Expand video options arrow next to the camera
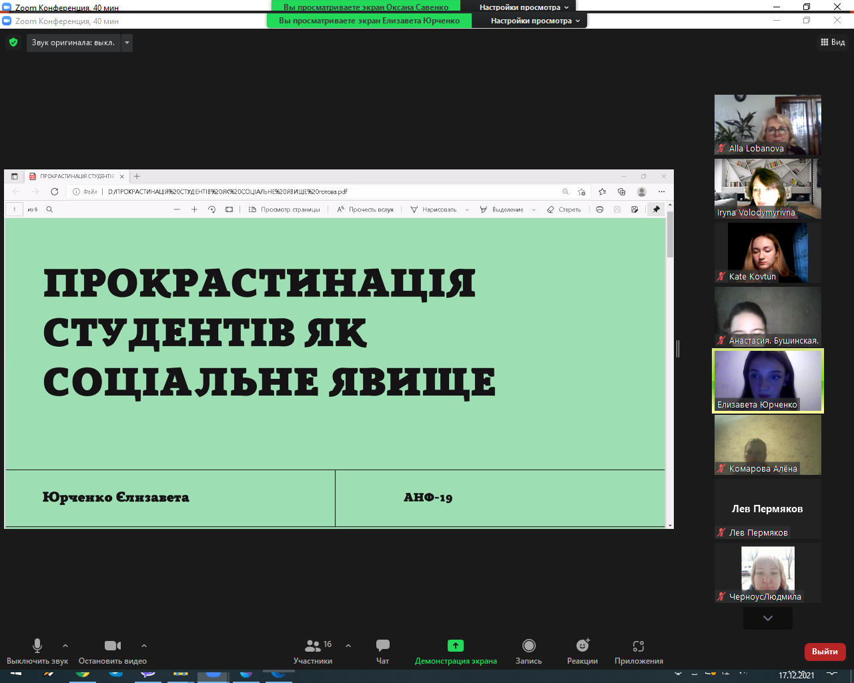854x683 pixels. point(144,646)
